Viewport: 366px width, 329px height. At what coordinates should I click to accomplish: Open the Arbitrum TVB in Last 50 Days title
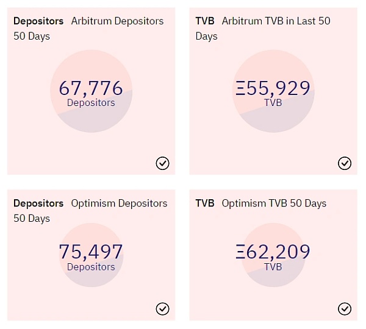276,21
